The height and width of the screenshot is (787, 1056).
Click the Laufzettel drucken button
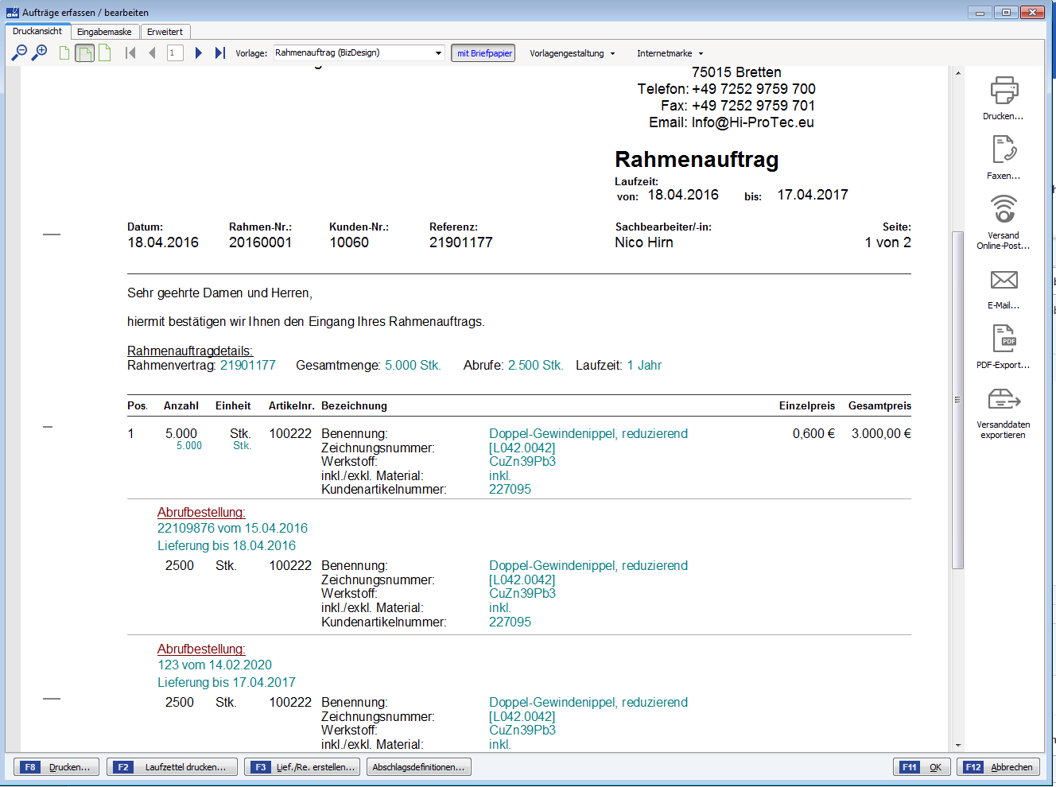(x=172, y=767)
